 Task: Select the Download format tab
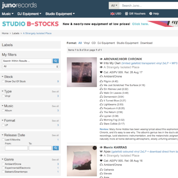tap(146, 43)
